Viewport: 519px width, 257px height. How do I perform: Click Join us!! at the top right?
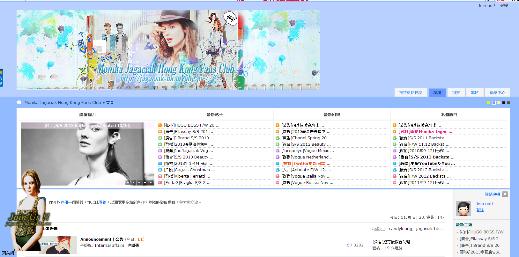tap(486, 5)
